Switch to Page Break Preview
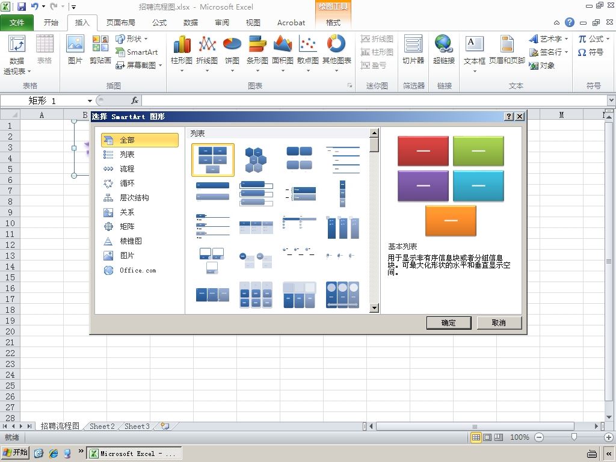Image resolution: width=616 pixels, height=462 pixels. (499, 437)
